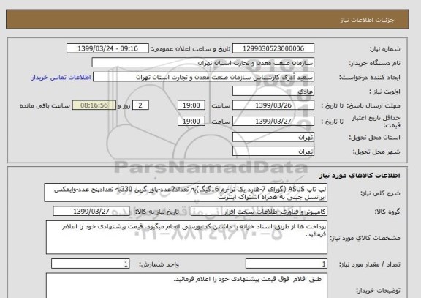Click the response deadline date 1399/03/26
Viewport: 421px width, 298px height.
[x=273, y=105]
